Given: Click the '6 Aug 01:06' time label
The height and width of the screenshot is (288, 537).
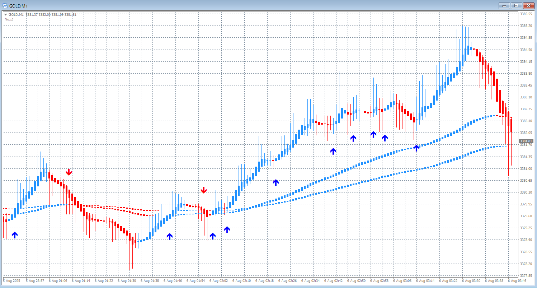Looking at the screenshot, I should [x=58, y=280].
